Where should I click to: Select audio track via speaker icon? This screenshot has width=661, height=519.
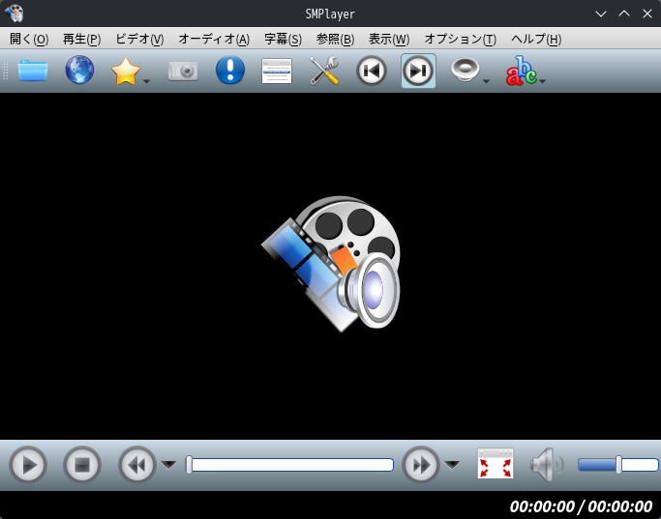coord(466,70)
